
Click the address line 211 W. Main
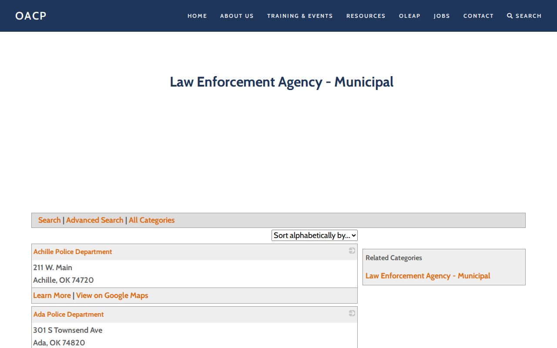(x=53, y=268)
